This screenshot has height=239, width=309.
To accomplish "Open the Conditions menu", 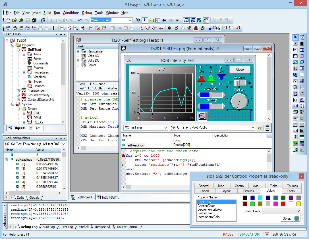I will point(71,13).
